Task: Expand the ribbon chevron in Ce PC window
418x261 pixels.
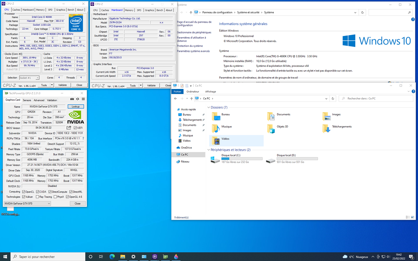Action: 409,91
